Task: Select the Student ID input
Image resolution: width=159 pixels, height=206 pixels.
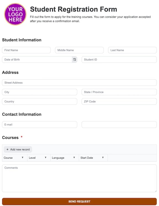Action: coord(119,59)
